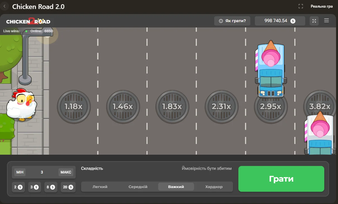The image size is (338, 204).
Task: Start the round with the green Грати button
Action: pos(281,179)
